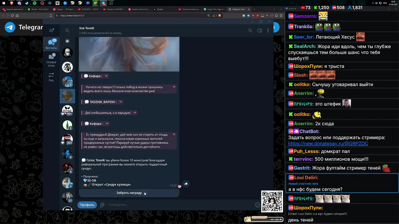The width and height of the screenshot is (399, 224).
Task: Click the quote starting 'Ничего не говори!'
Action: [129, 89]
